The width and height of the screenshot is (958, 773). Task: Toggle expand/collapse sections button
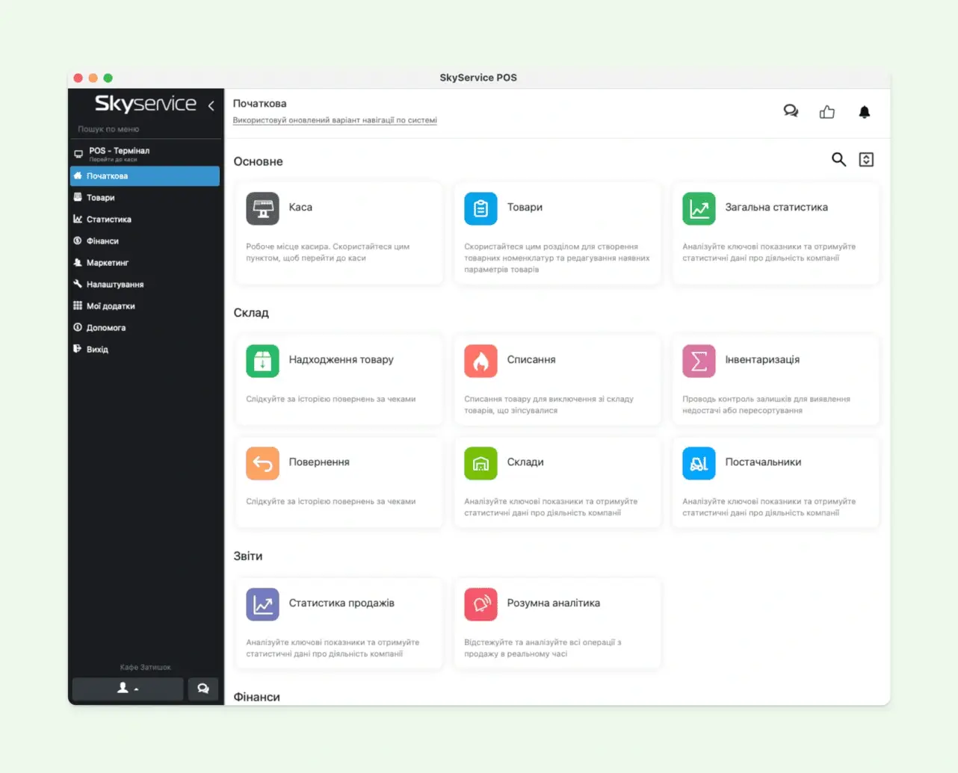tap(866, 160)
